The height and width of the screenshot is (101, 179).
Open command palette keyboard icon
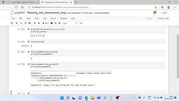point(81,23)
